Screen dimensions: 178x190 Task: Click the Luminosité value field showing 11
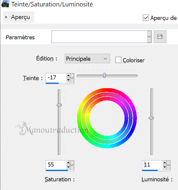click(153, 165)
